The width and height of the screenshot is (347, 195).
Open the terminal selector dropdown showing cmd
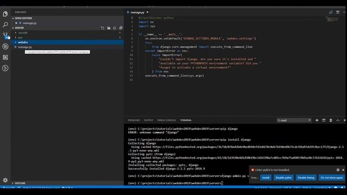point(294,120)
